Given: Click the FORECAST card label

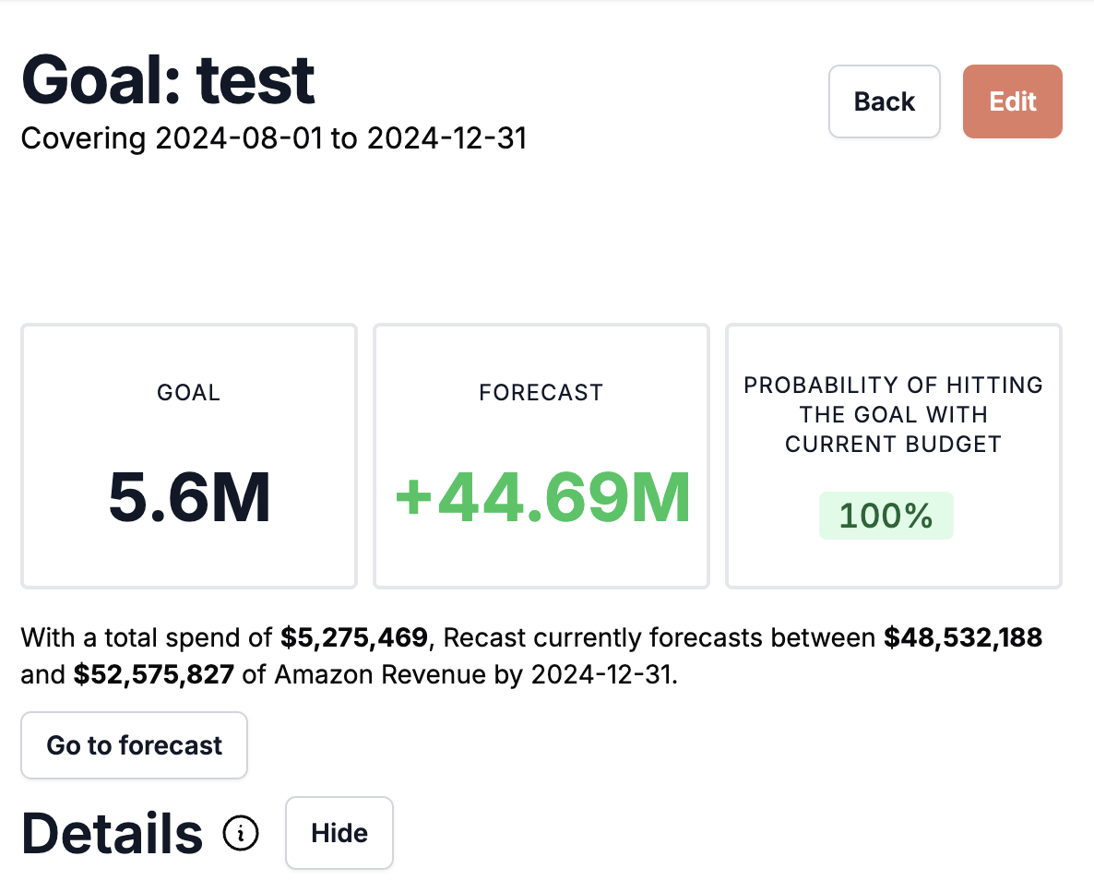Looking at the screenshot, I should (x=541, y=392).
